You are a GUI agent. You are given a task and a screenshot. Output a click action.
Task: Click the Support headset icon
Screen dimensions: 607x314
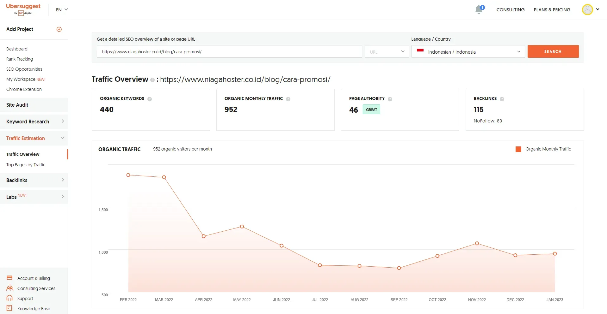(x=9, y=298)
